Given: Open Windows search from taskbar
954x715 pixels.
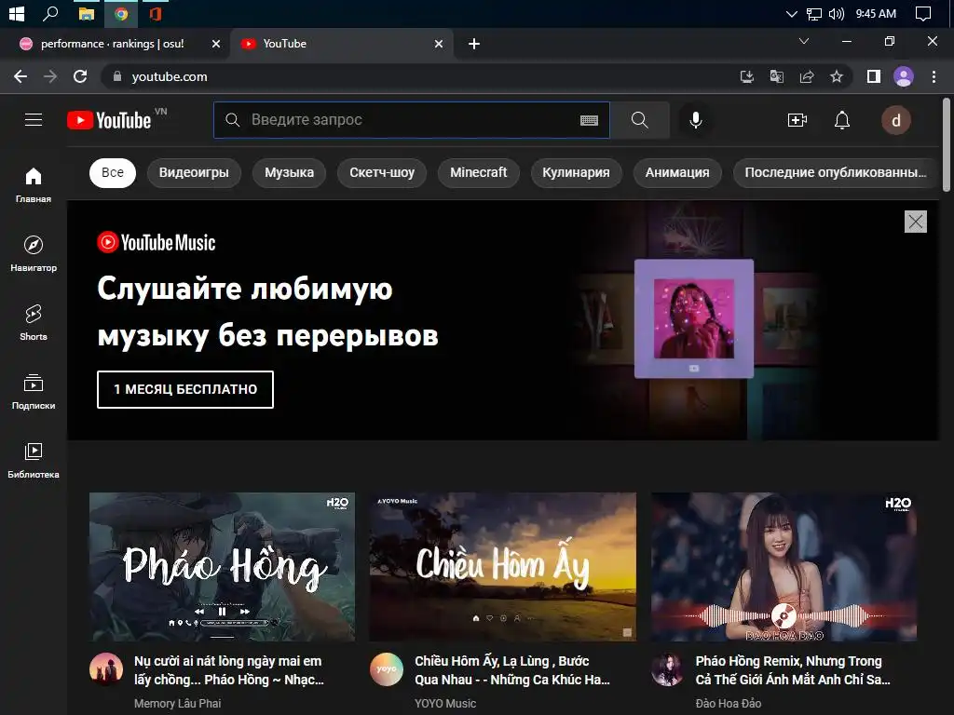Looking at the screenshot, I should [x=50, y=13].
